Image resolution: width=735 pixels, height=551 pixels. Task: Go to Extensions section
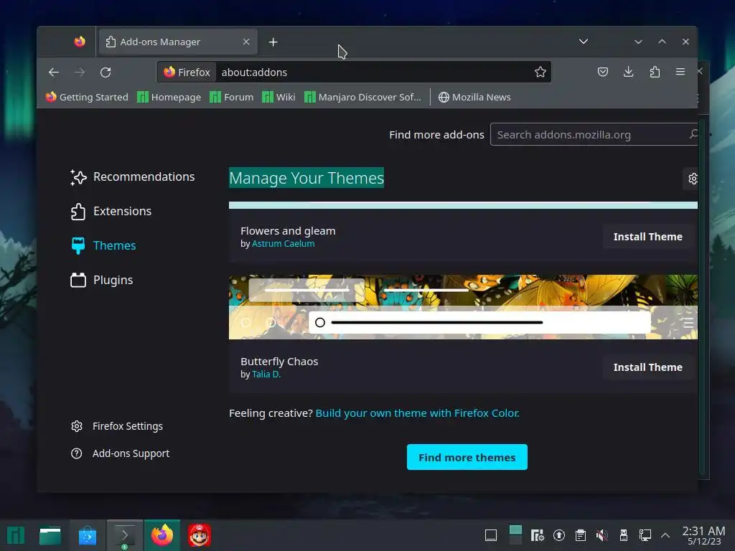(x=111, y=212)
